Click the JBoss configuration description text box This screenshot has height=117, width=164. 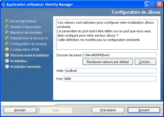pos(107,34)
